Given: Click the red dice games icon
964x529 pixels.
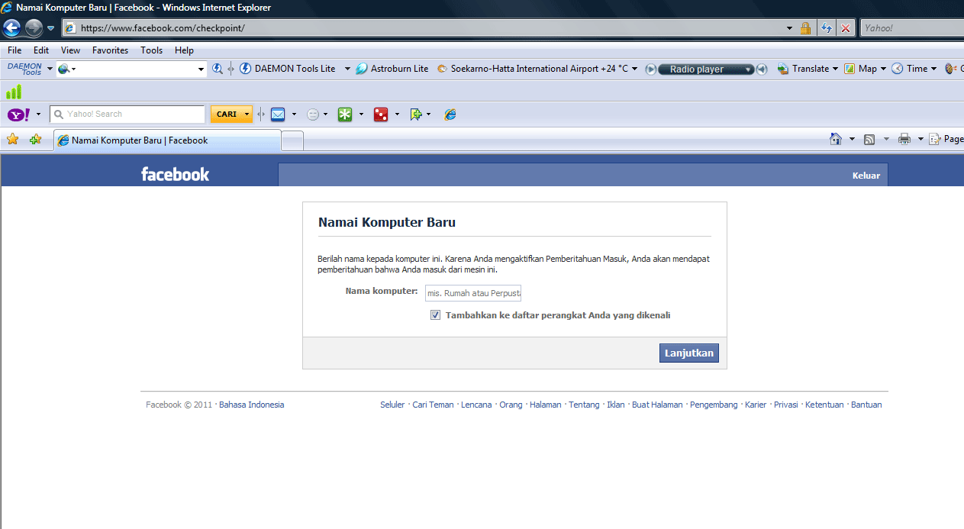Looking at the screenshot, I should click(x=380, y=115).
